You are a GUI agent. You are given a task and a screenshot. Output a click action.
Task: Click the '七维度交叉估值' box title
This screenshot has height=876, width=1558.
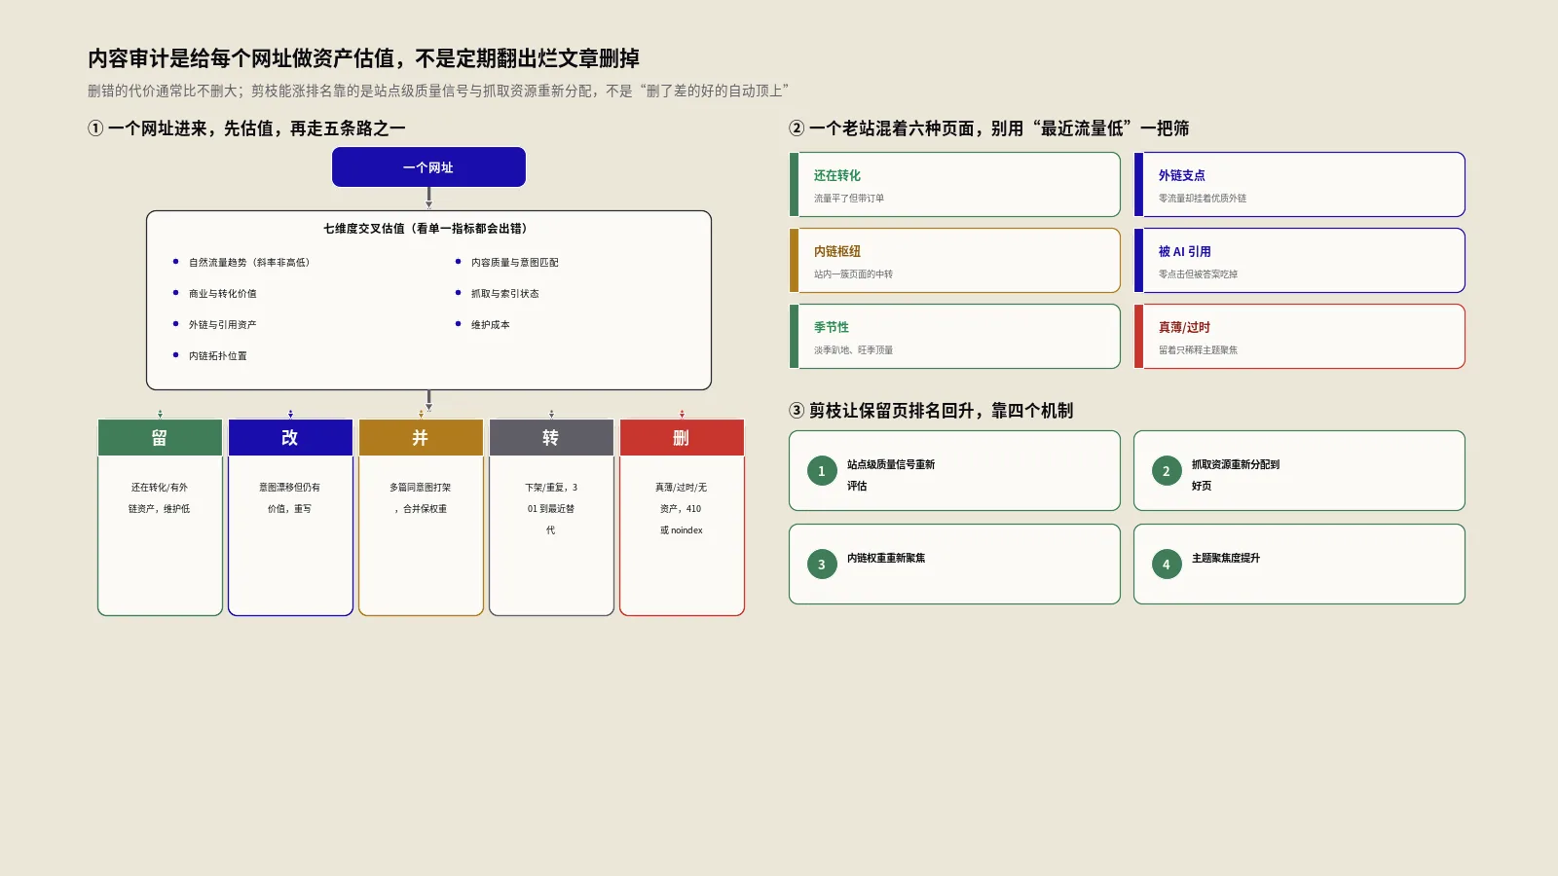(x=428, y=229)
